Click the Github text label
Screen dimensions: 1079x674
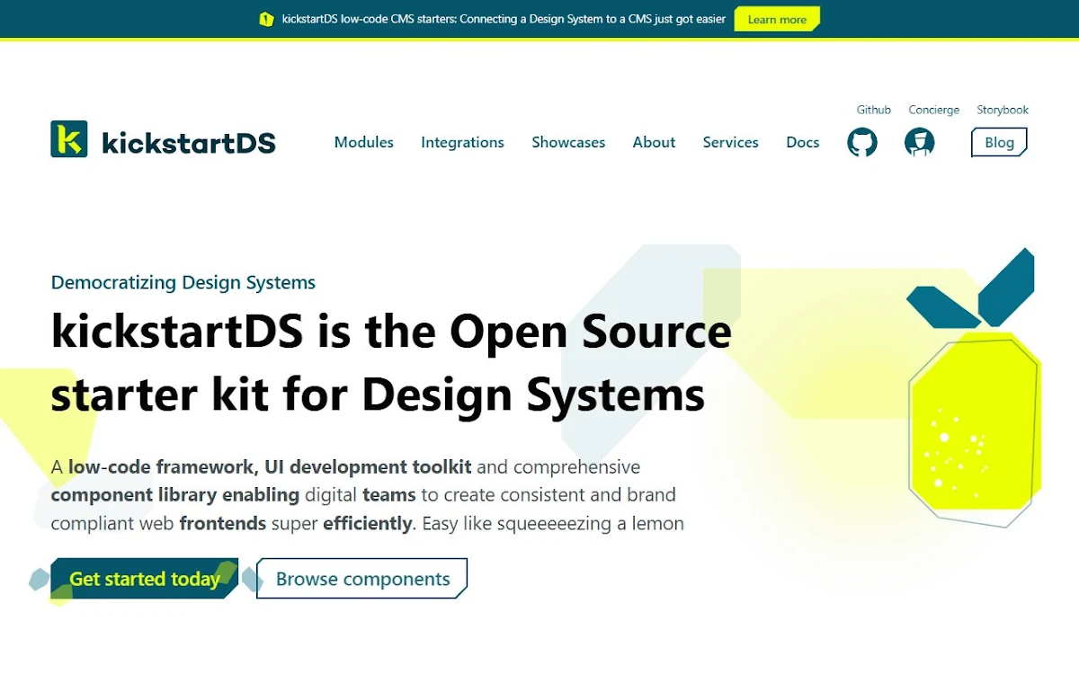pos(874,110)
